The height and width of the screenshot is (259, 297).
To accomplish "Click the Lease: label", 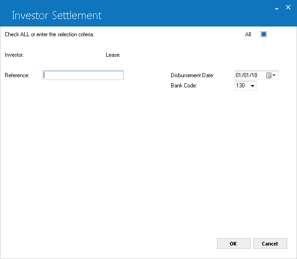I will click(x=113, y=55).
